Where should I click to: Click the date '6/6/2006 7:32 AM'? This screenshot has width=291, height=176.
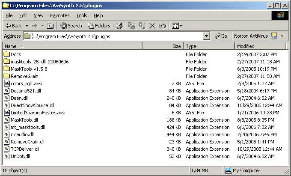point(256,127)
